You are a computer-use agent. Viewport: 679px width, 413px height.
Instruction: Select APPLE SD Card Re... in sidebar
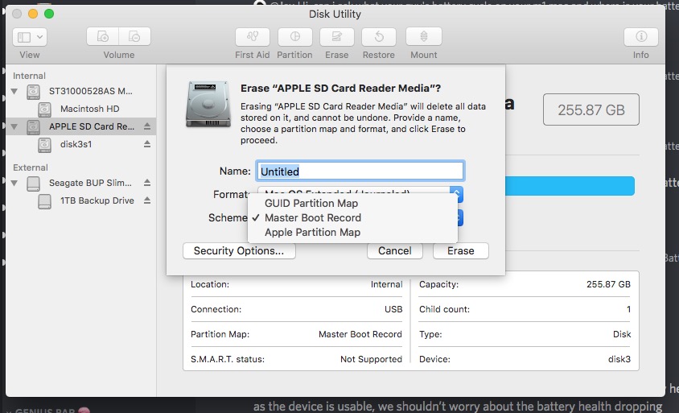(x=81, y=126)
